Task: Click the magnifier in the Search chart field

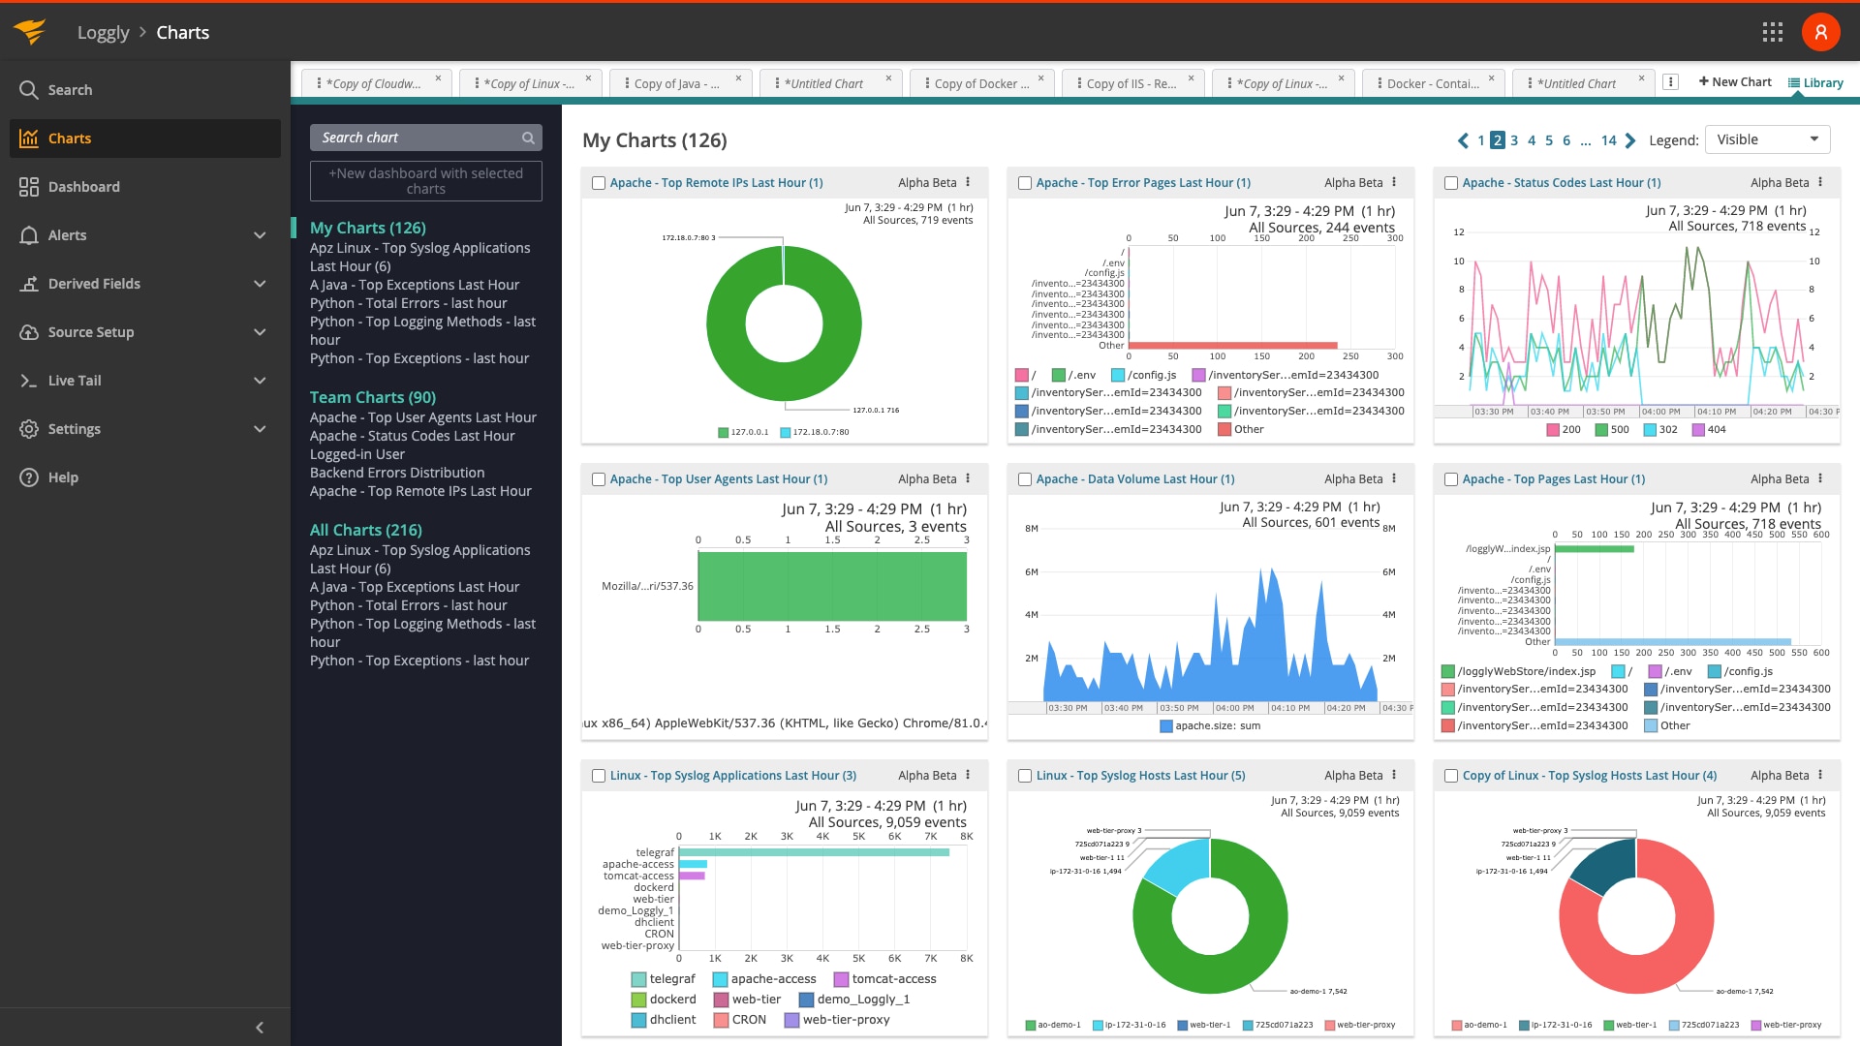Action: coord(528,137)
